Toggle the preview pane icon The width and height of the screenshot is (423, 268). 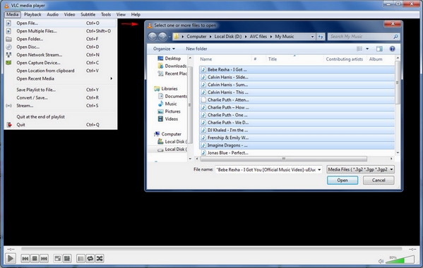[379, 49]
